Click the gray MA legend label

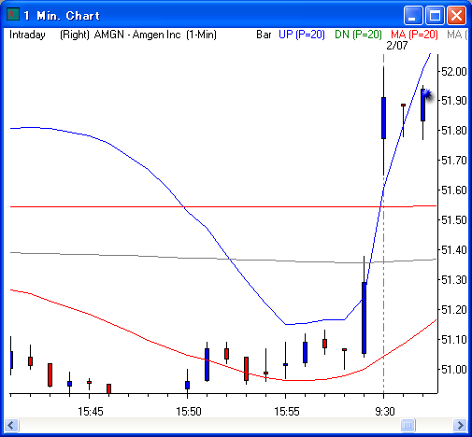click(457, 35)
